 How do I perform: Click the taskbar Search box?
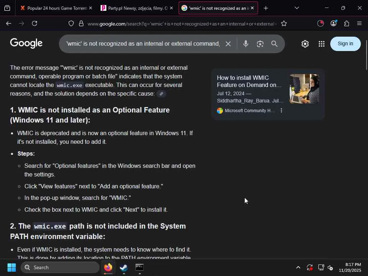60,267
